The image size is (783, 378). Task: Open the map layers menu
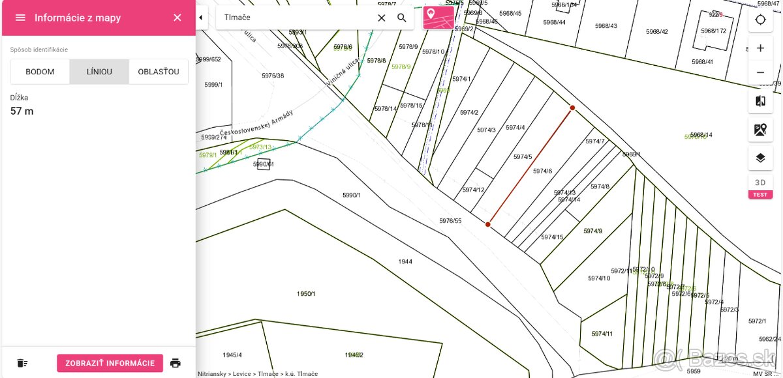[760, 158]
